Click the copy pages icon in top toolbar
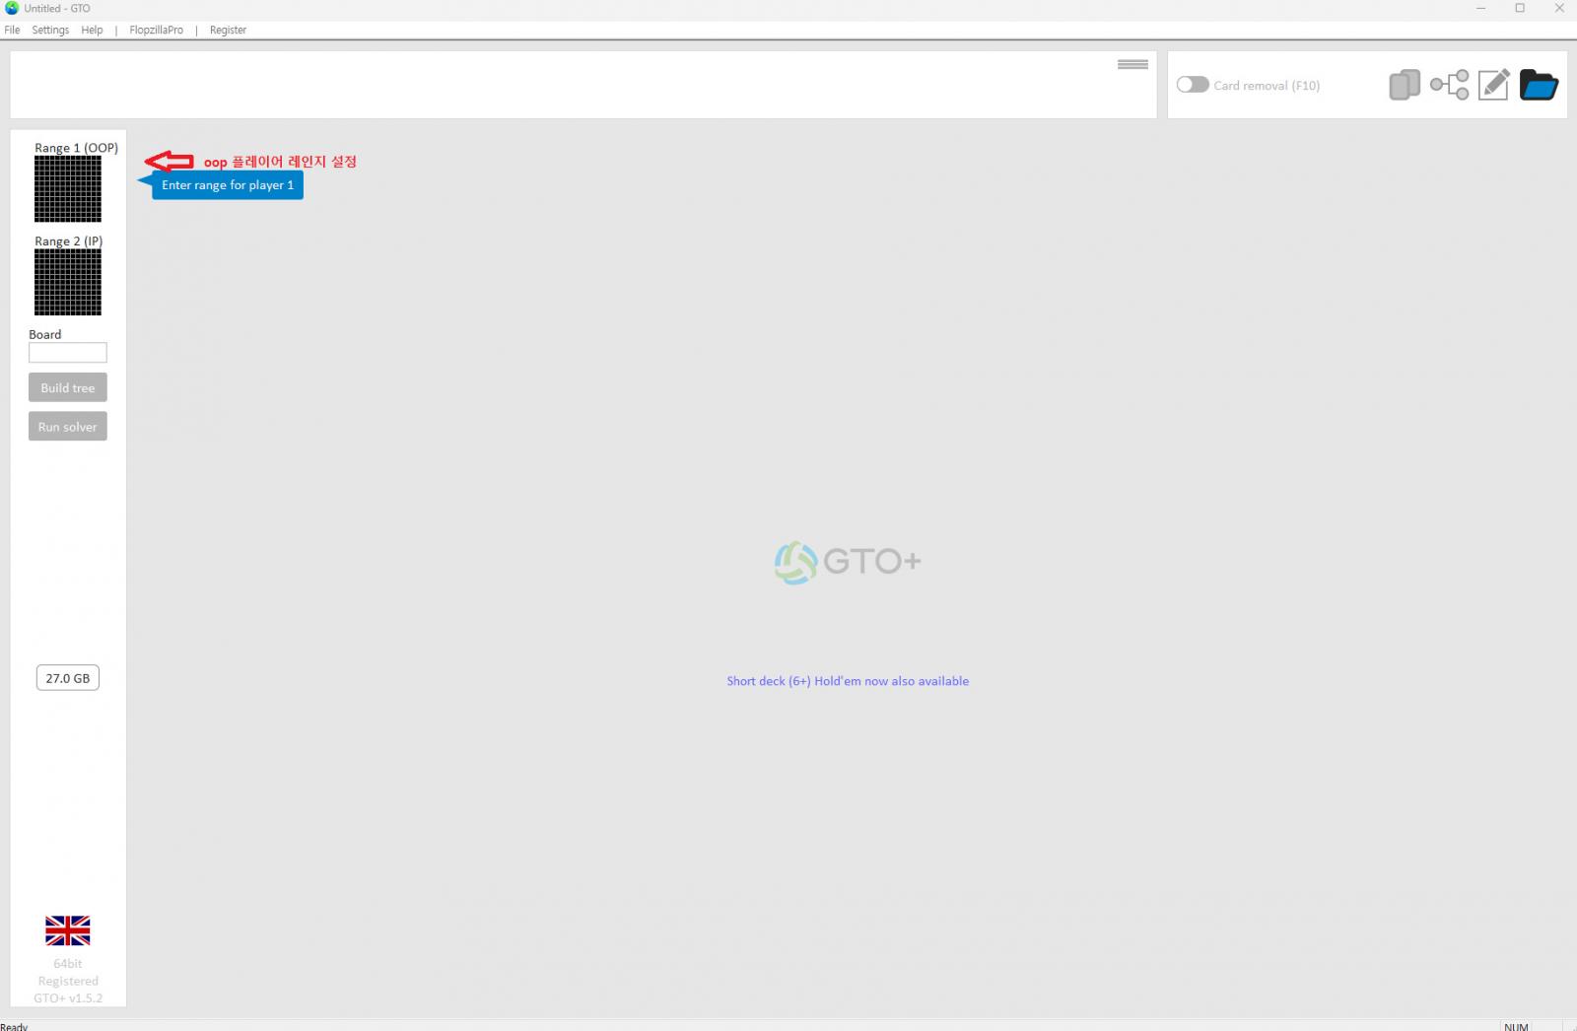This screenshot has height=1031, width=1577. [1405, 86]
